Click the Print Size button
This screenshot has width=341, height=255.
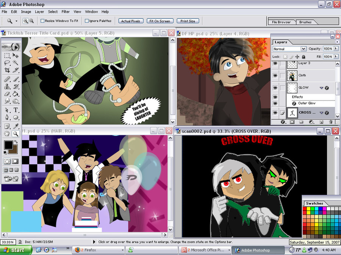[188, 21]
